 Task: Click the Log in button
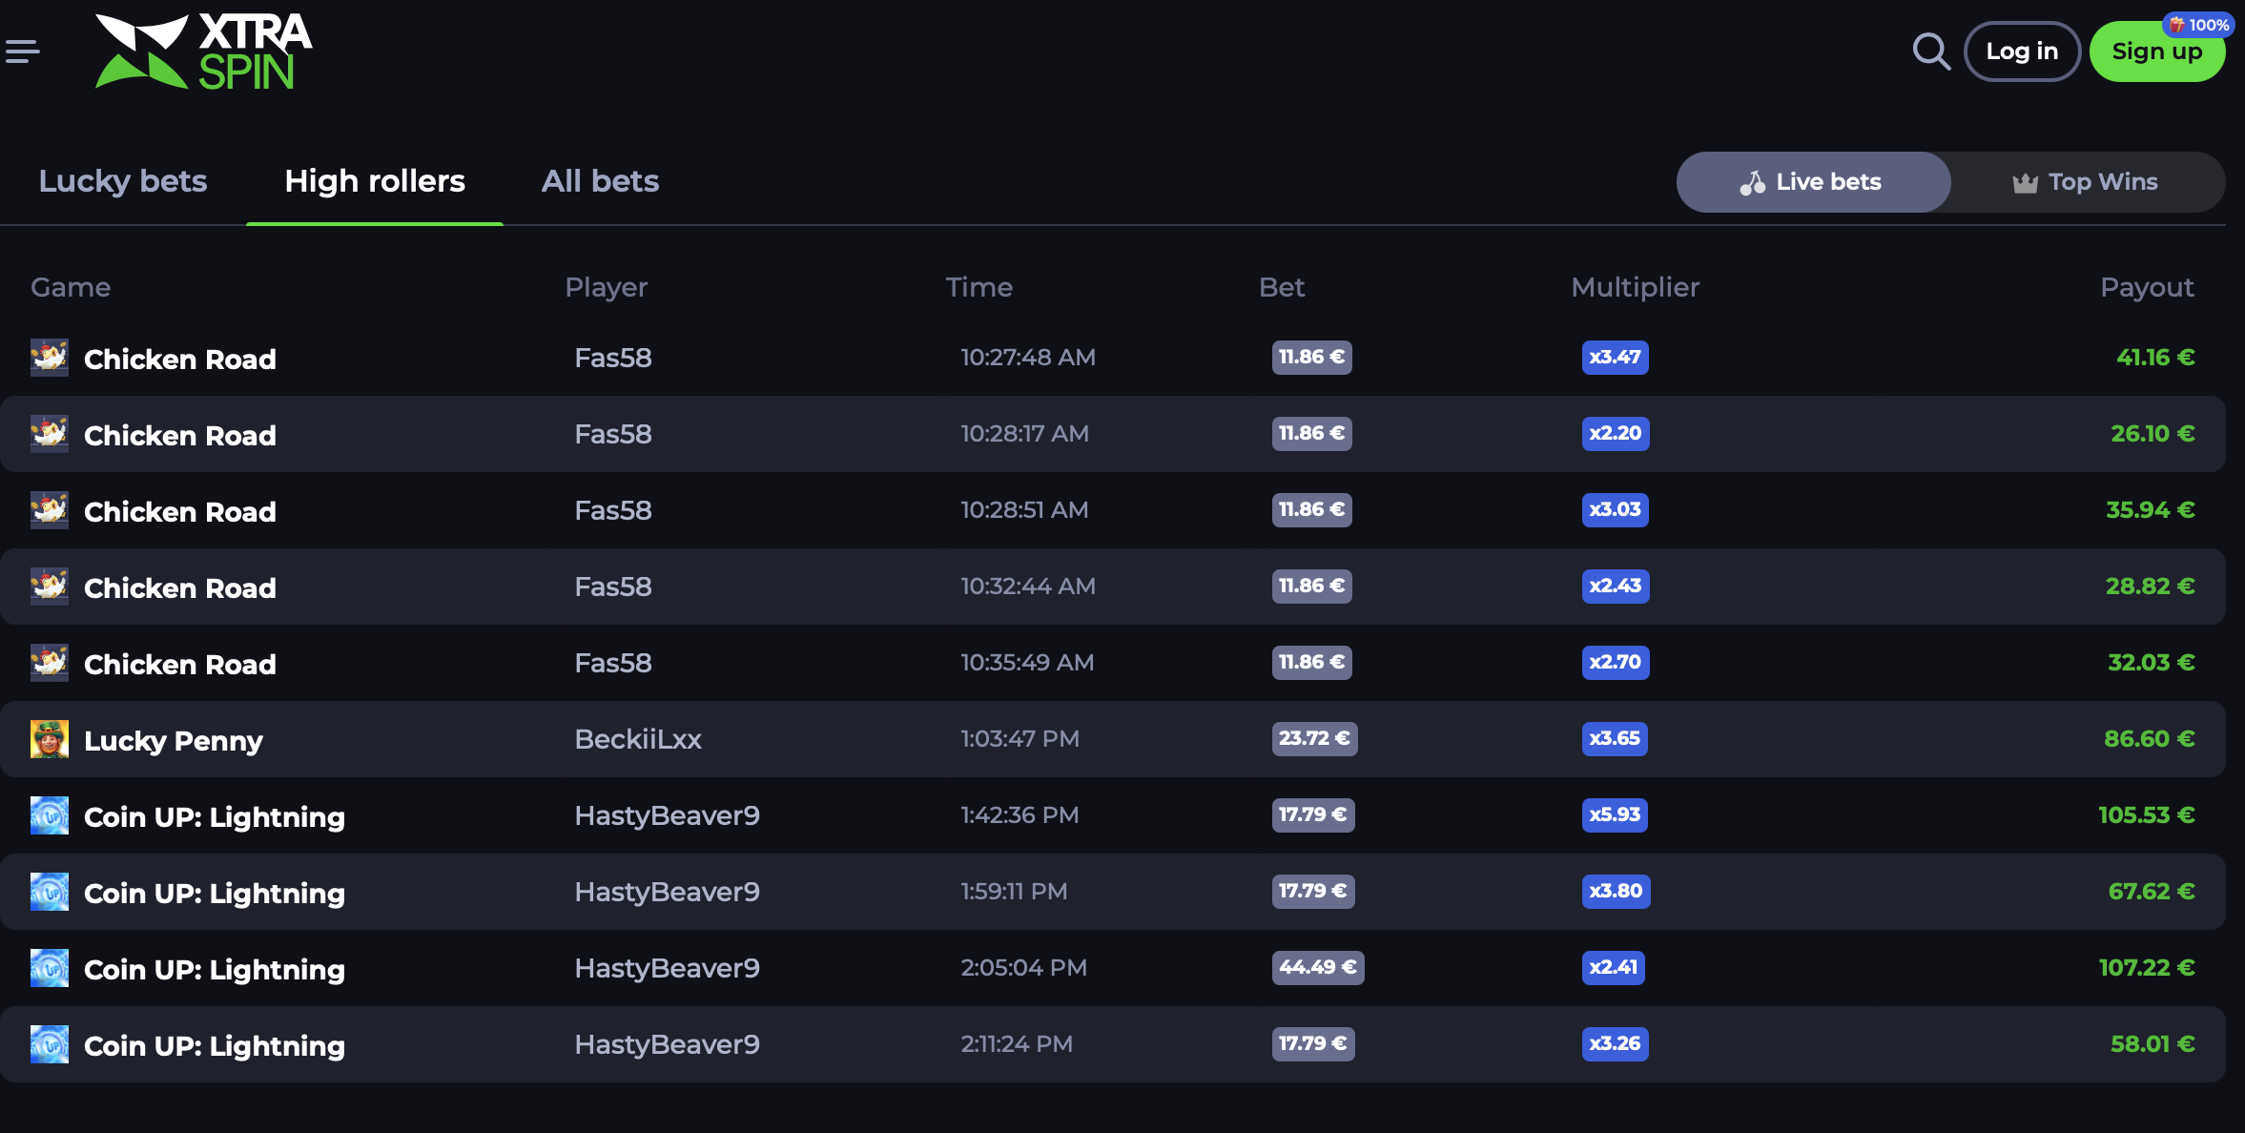(2022, 51)
